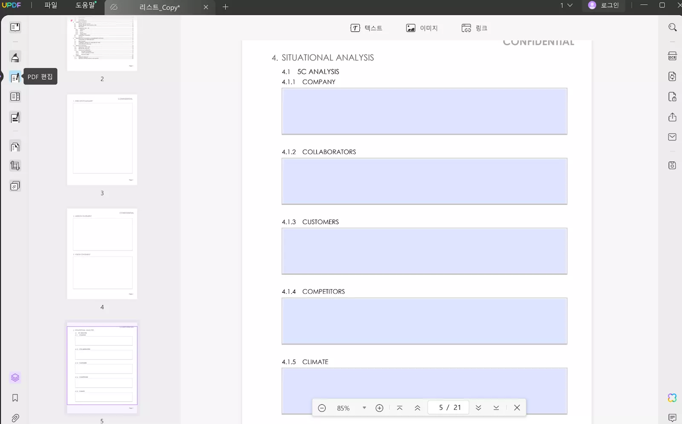
Task: Open the comments panel icon
Action: [x=672, y=418]
